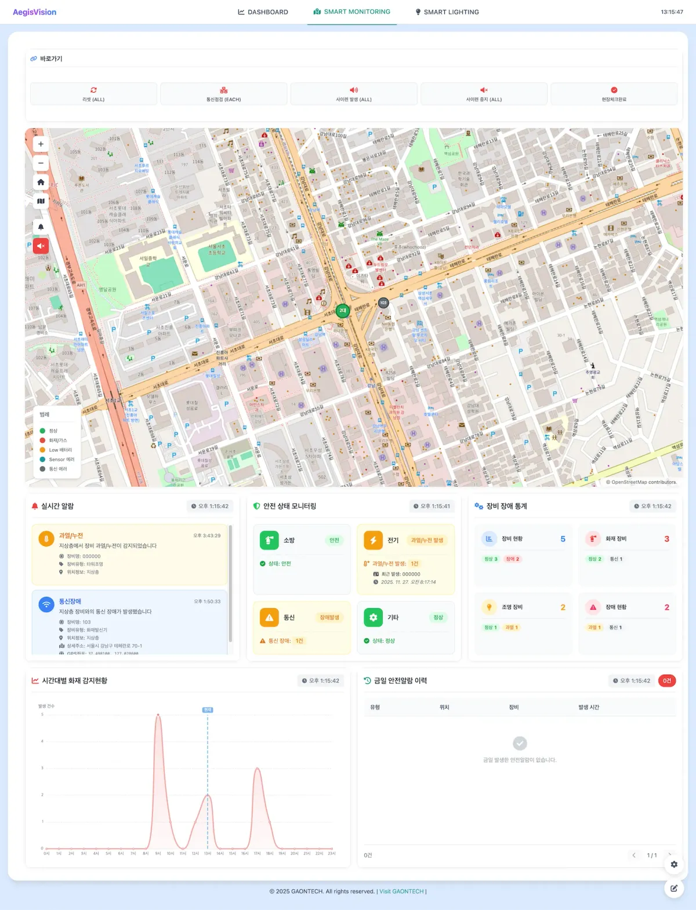Image resolution: width=696 pixels, height=910 pixels.
Task: Click the 통신점검 (EACH) shortcut button
Action: tap(223, 94)
